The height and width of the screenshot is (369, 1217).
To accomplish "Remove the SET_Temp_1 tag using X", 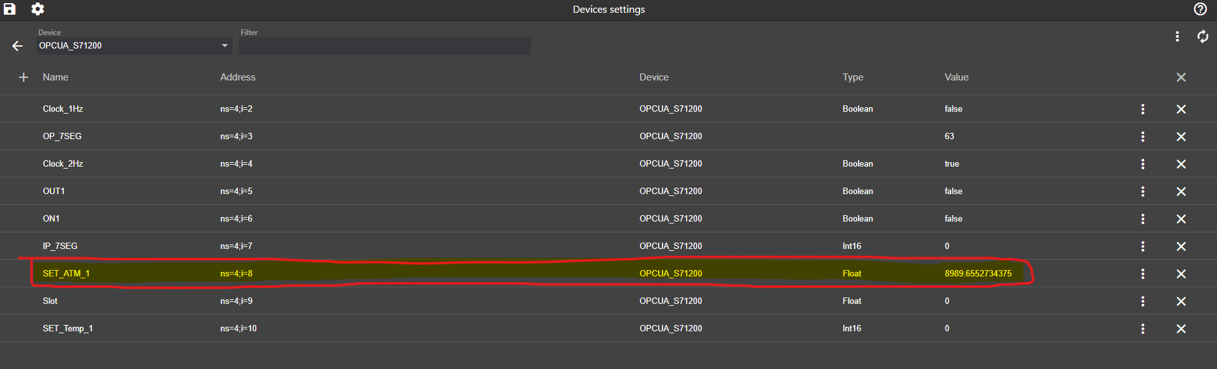I will click(x=1181, y=328).
